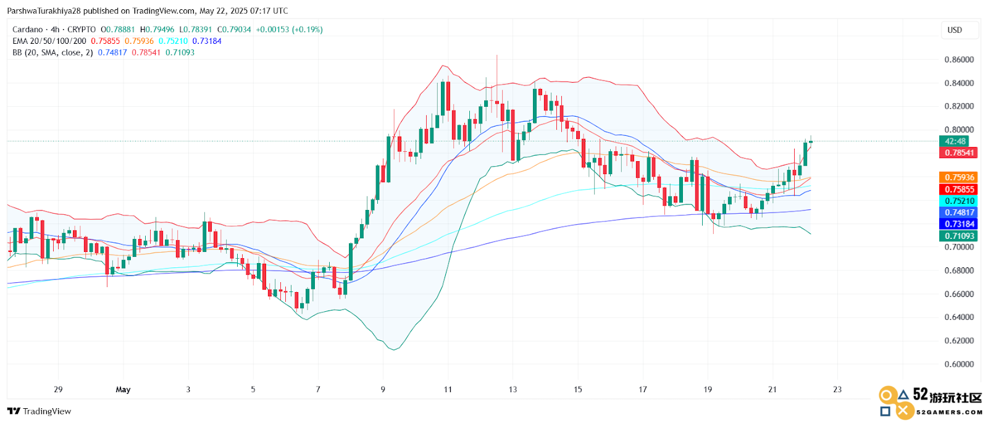Click the countdown price tag 42:48
Screen dimensions: 988x423
955,141
